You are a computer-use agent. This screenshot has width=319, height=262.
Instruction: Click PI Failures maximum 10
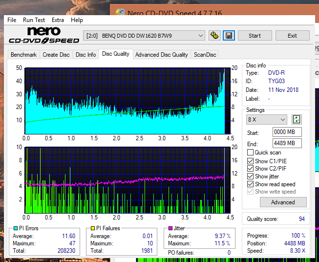pos(150,243)
